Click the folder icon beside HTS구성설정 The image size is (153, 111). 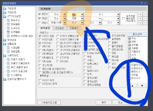tap(5, 16)
